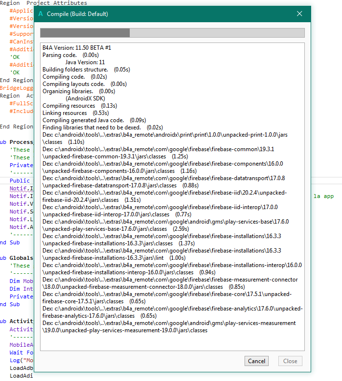Click the 'Project Attributes' region header in editor

(x=56, y=3)
